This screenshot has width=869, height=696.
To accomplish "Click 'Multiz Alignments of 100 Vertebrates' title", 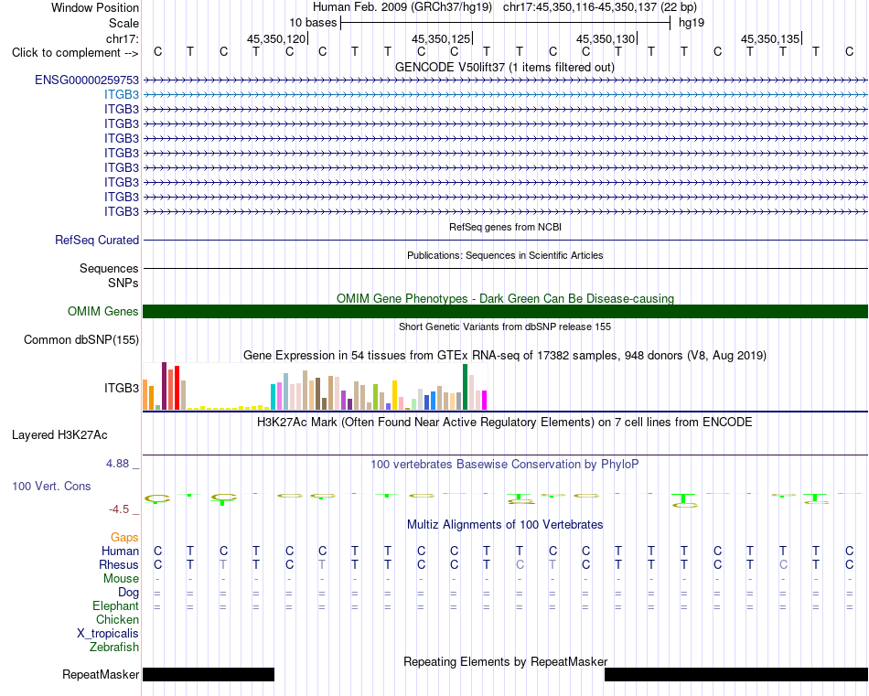I will point(505,524).
